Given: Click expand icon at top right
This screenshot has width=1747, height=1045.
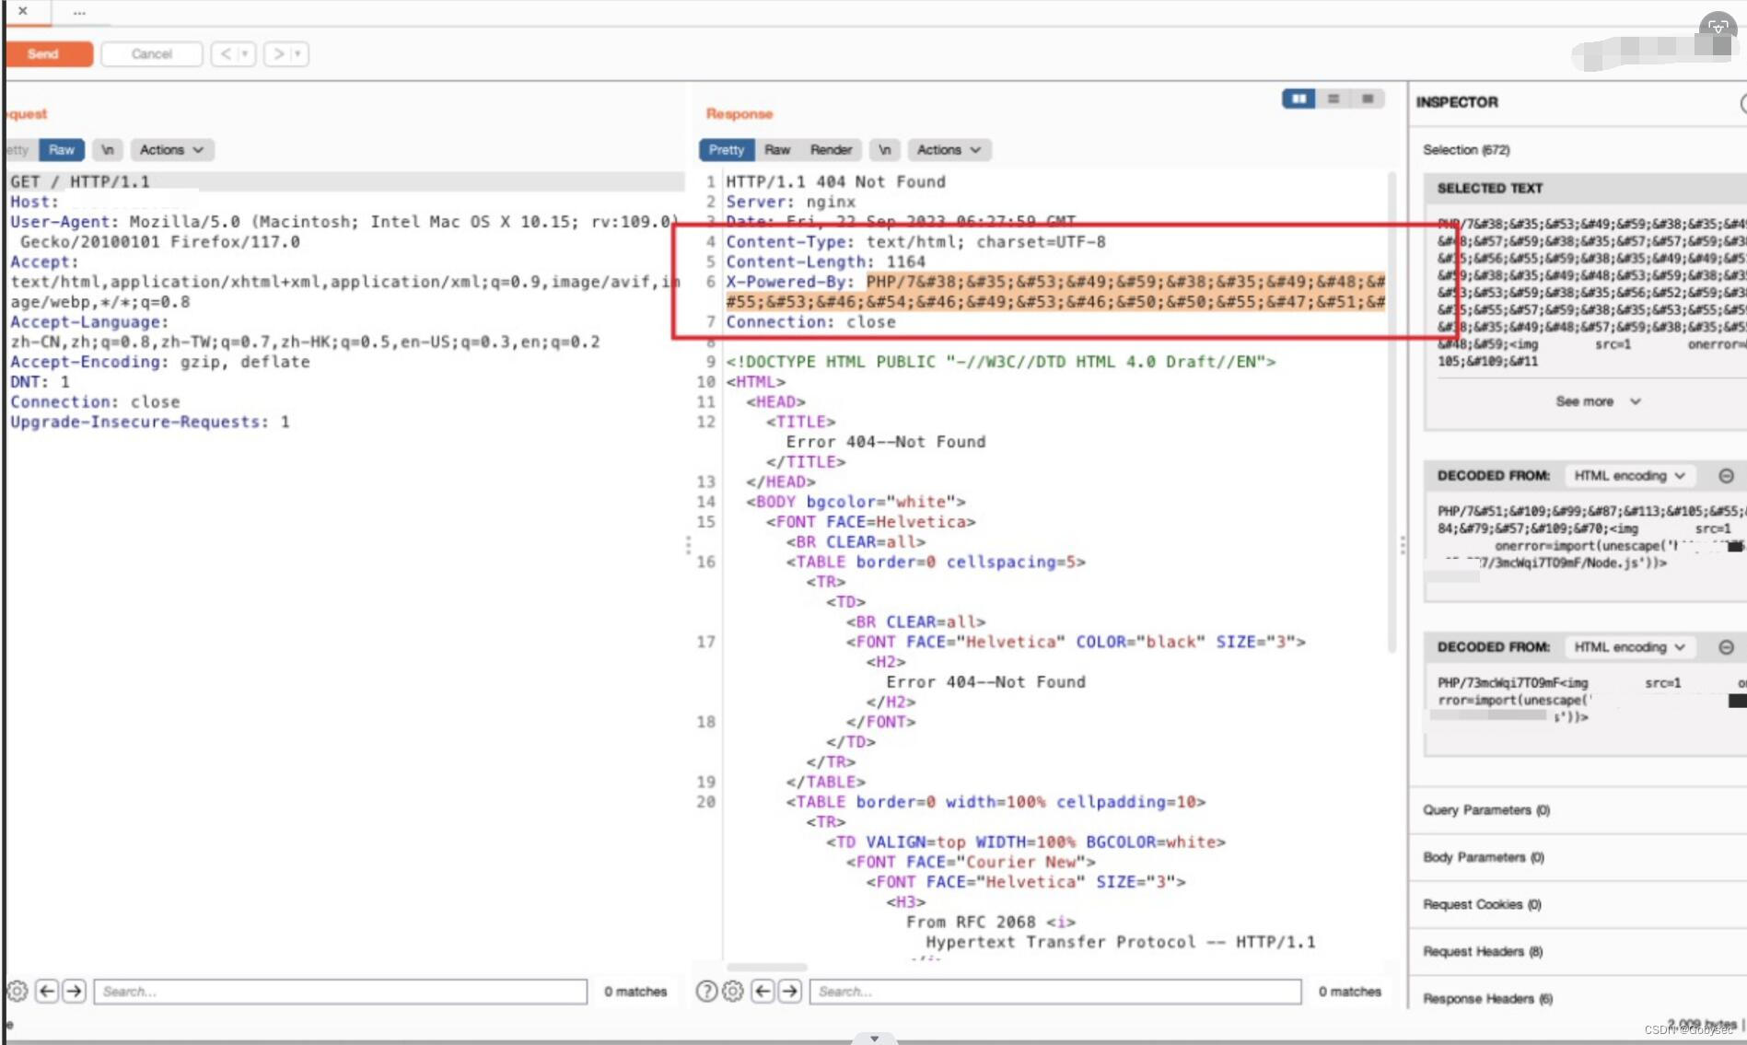Looking at the screenshot, I should coord(1718,27).
